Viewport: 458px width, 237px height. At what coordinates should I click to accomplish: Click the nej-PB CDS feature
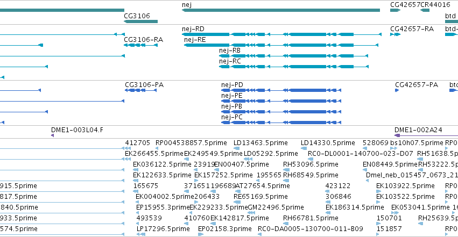point(281,112)
